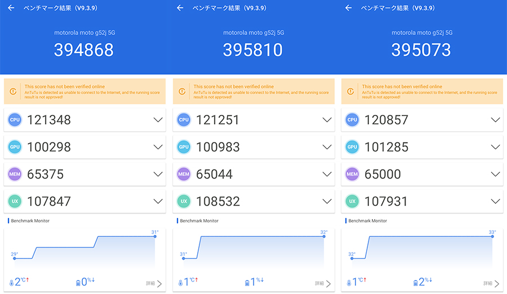
Task: Expand the GPU 101285 score row
Action: [x=495, y=147]
